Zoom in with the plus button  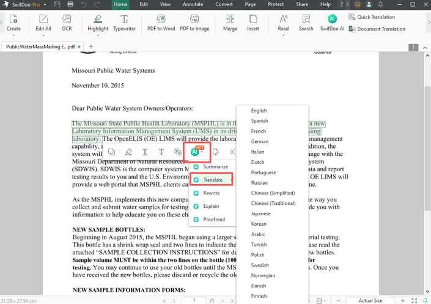402,301
